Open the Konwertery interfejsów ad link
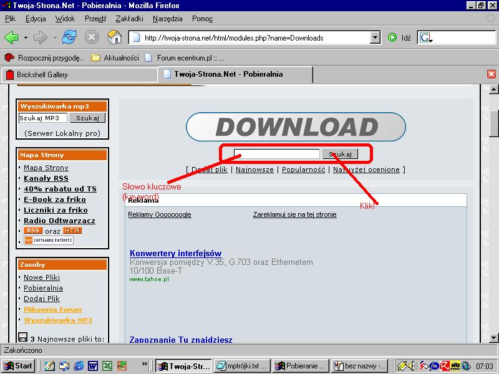This screenshot has width=499, height=374. 176,253
